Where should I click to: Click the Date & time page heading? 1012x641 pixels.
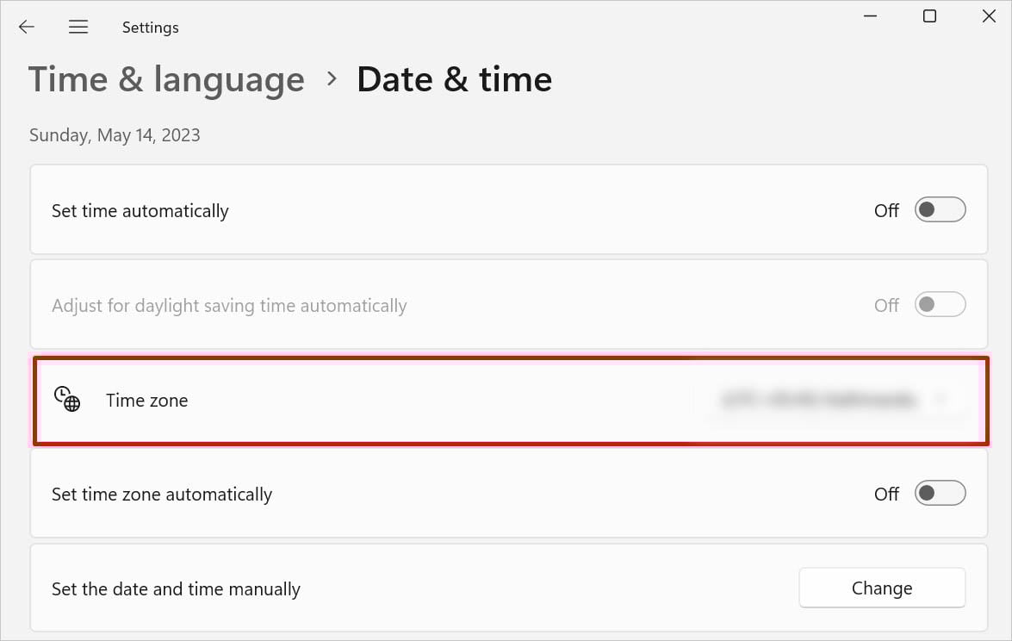[x=454, y=79]
